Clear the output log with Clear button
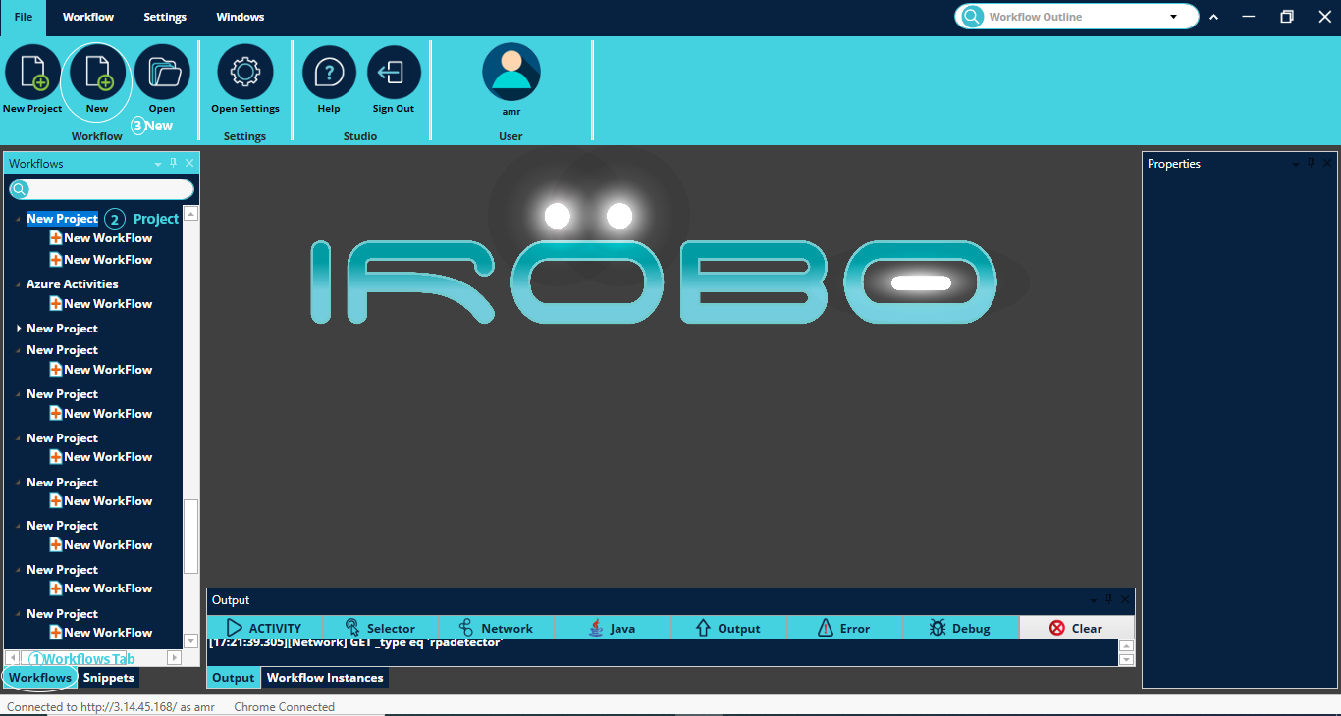The image size is (1341, 716). tap(1076, 628)
